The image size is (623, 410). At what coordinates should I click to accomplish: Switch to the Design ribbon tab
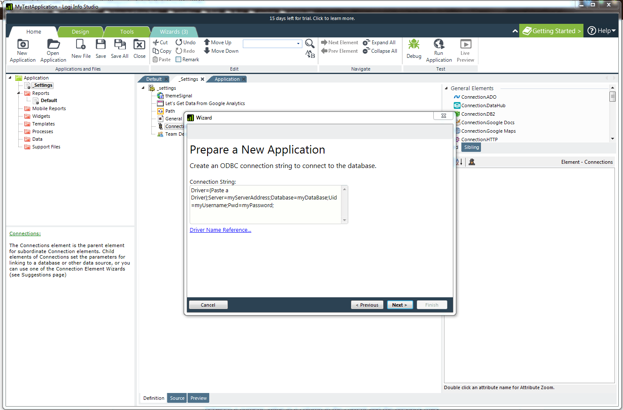pyautogui.click(x=80, y=31)
